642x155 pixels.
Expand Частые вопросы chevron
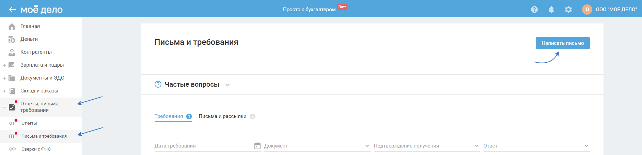click(x=228, y=85)
